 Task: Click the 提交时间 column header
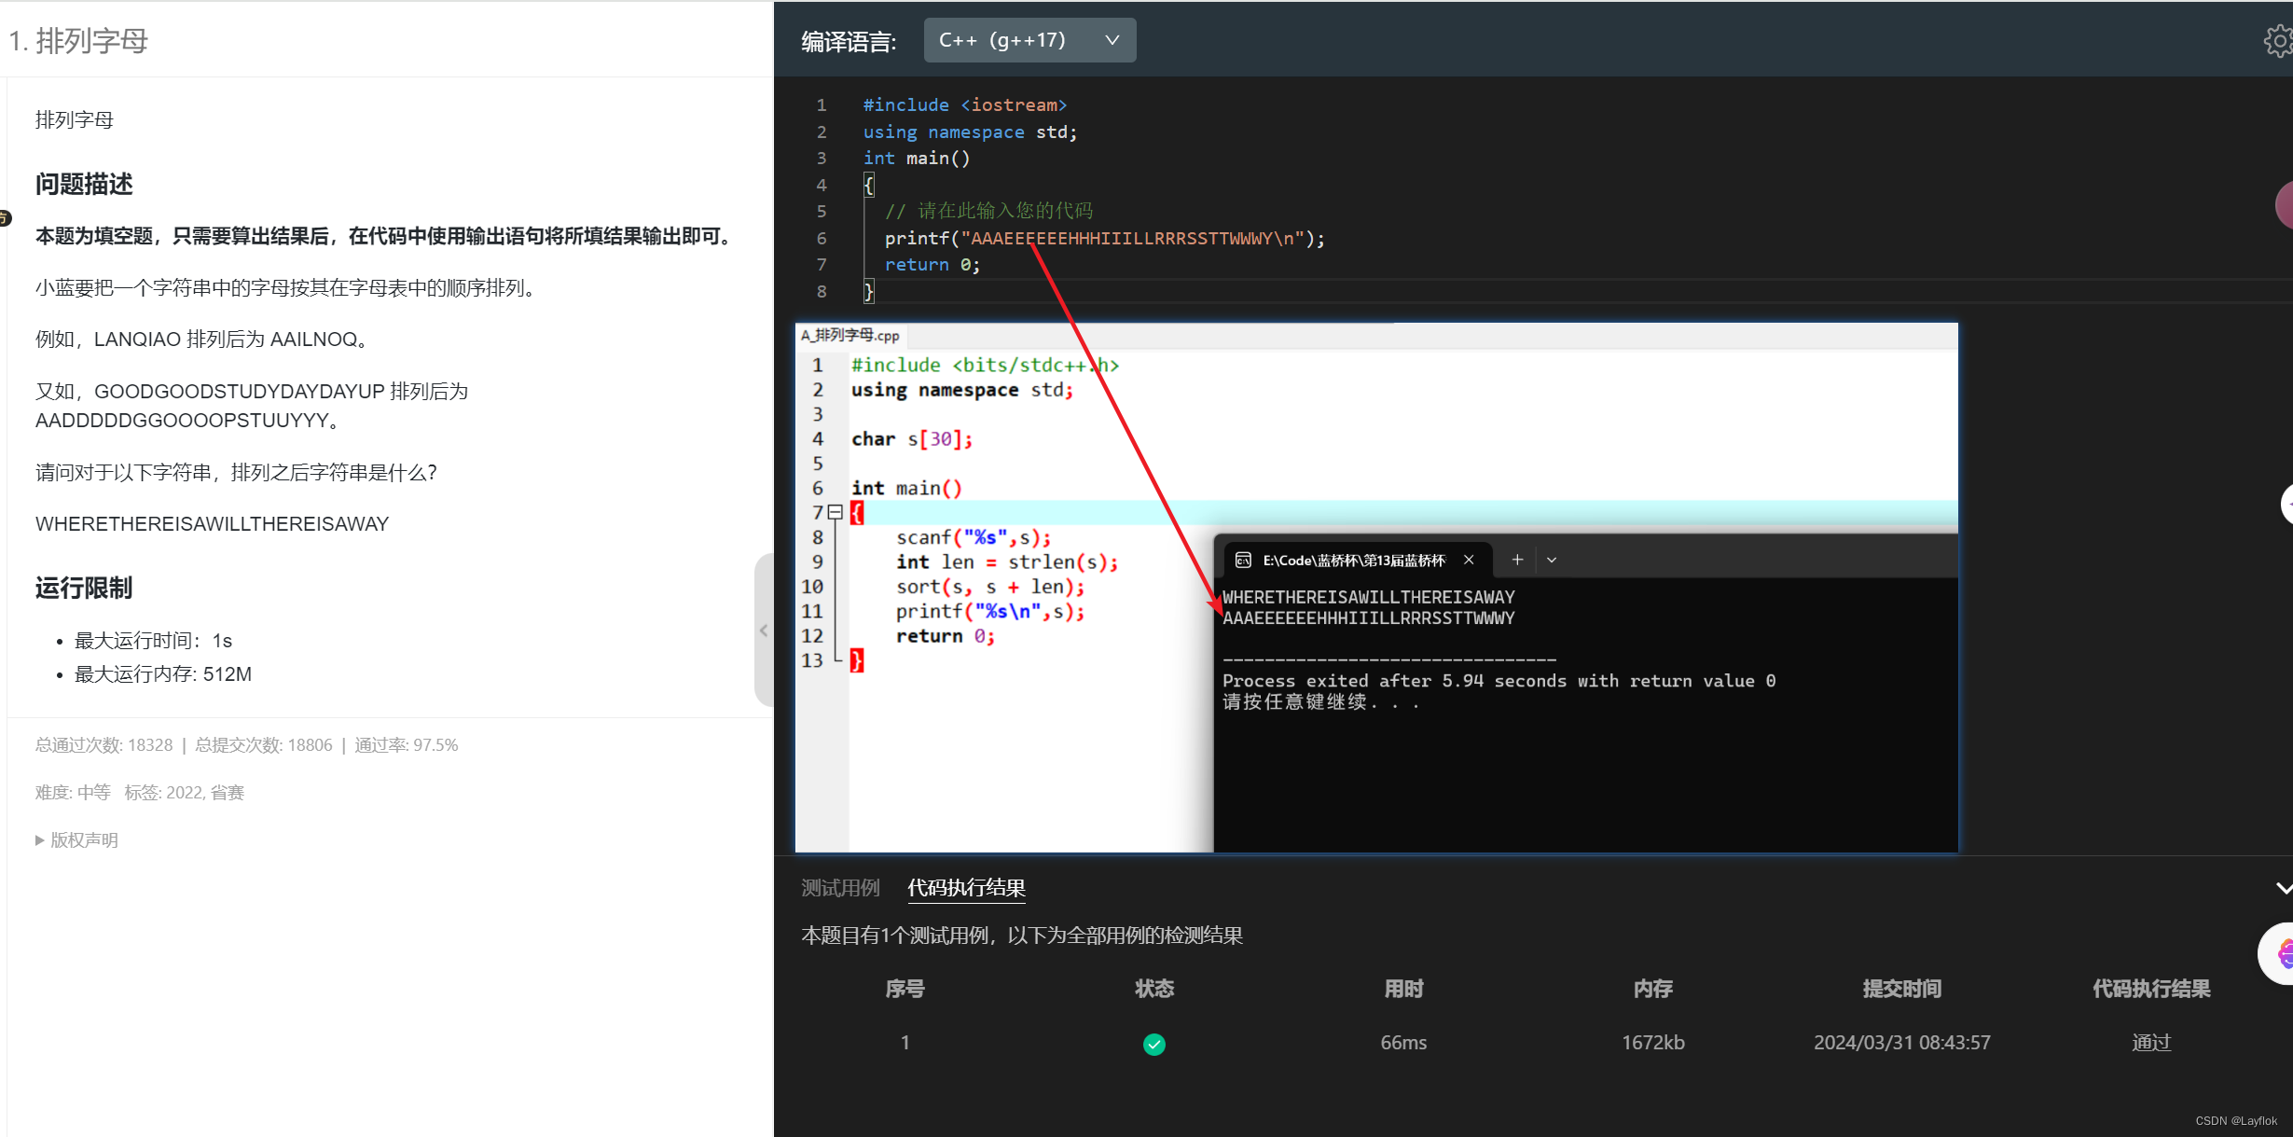(x=1901, y=989)
